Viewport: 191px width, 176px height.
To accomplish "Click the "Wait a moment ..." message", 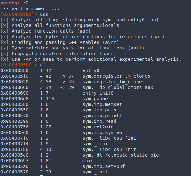I will click(x=35, y=8).
